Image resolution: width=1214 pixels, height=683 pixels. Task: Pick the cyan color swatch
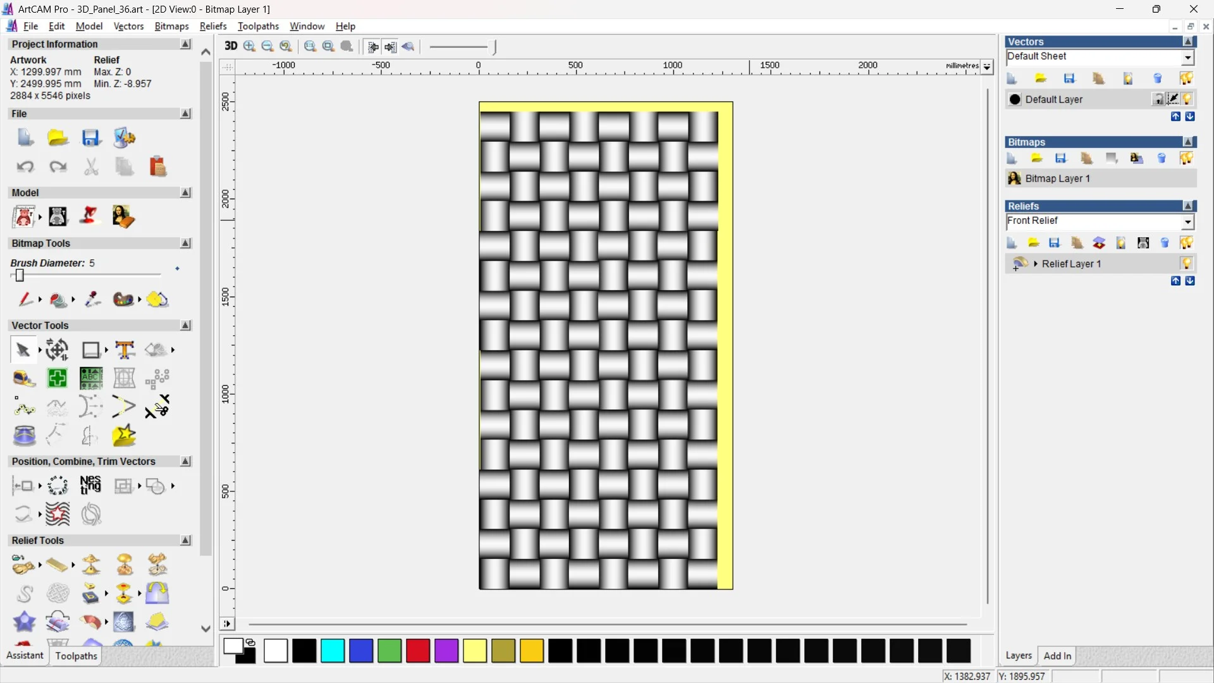click(333, 651)
